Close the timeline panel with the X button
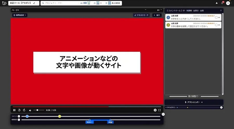The image size is (234, 129). pyautogui.click(x=163, y=114)
